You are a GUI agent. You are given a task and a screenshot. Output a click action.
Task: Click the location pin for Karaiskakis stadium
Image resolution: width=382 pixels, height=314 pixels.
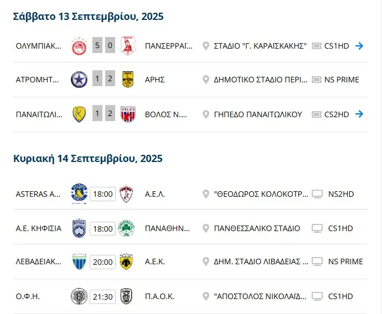tap(206, 46)
